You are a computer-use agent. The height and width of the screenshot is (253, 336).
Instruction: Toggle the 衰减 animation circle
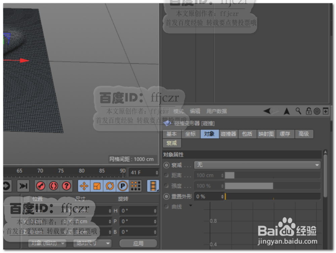click(167, 165)
